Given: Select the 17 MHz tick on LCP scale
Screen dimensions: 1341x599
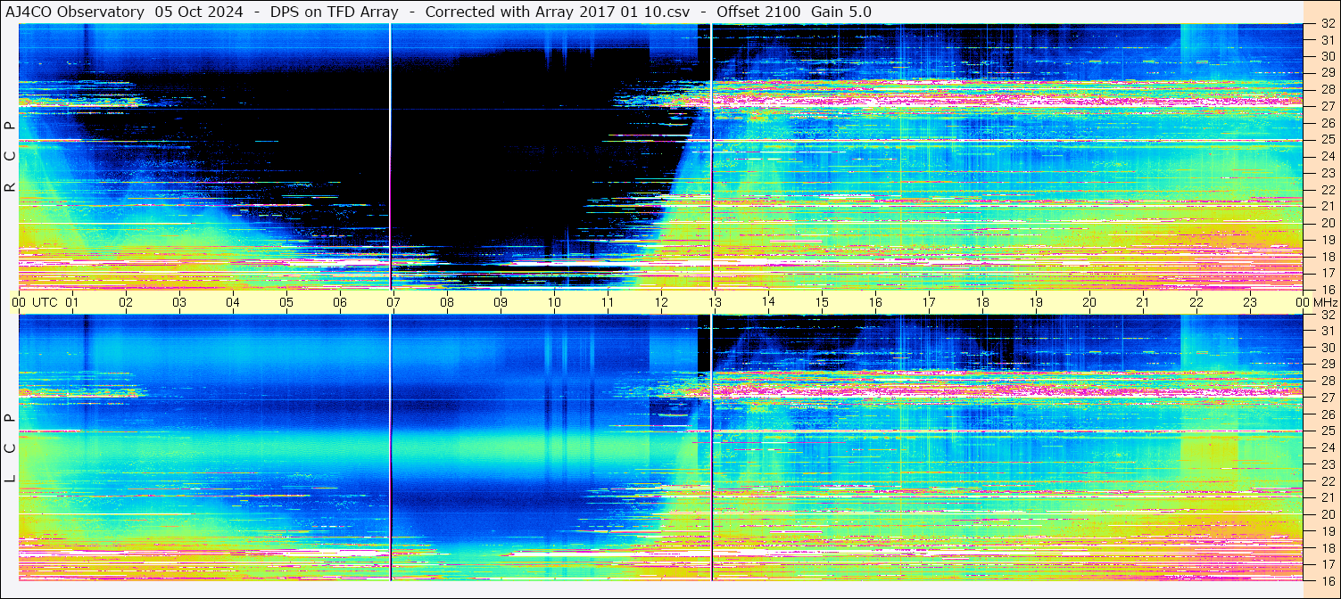Looking at the screenshot, I should point(1327,563).
